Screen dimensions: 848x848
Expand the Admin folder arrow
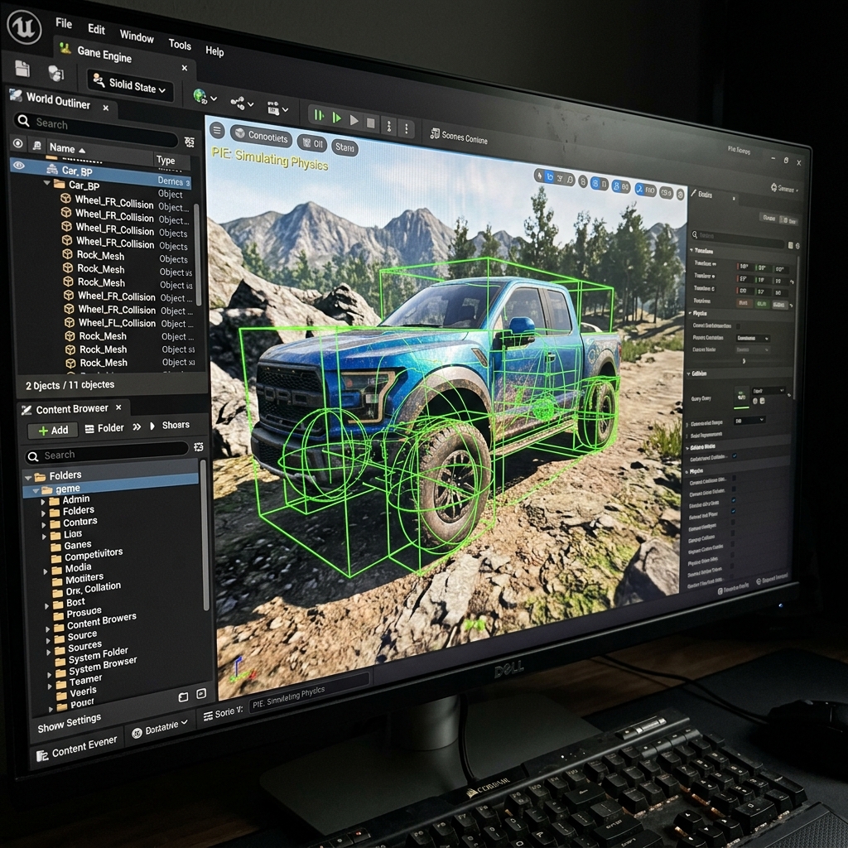pyautogui.click(x=43, y=502)
